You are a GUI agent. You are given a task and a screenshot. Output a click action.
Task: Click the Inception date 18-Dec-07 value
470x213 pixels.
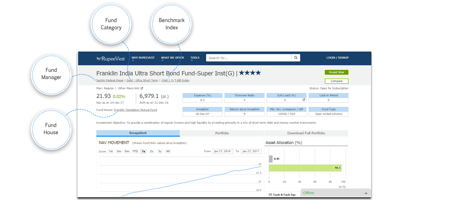(202, 114)
